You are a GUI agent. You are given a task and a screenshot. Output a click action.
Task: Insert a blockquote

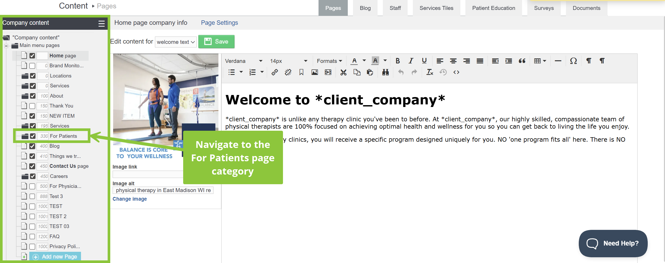[522, 61]
